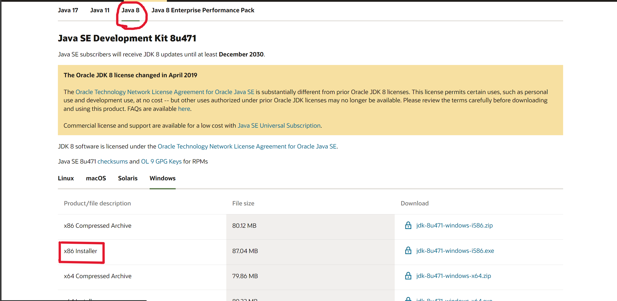Viewport: 617px width, 301px height.
Task: Select the Linux platform tab
Action: click(x=66, y=178)
